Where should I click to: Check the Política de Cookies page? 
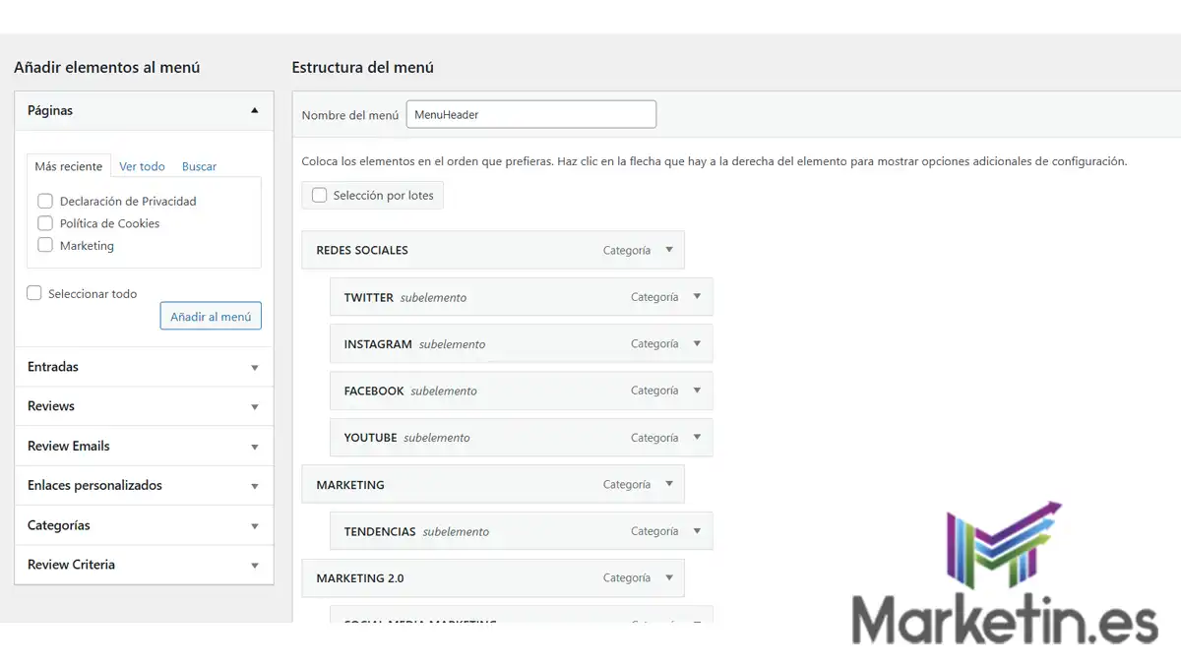point(44,223)
